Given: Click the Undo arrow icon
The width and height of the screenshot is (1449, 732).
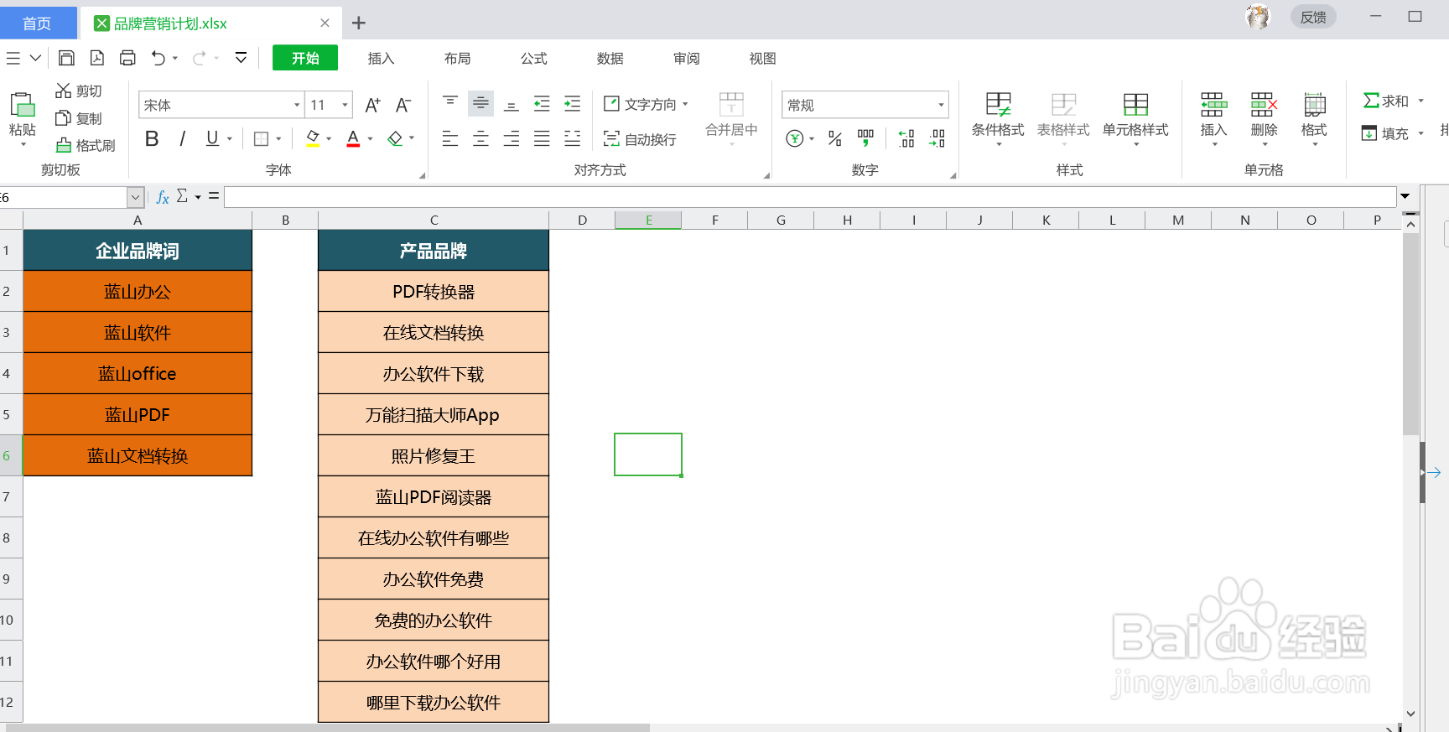Looking at the screenshot, I should click(158, 58).
